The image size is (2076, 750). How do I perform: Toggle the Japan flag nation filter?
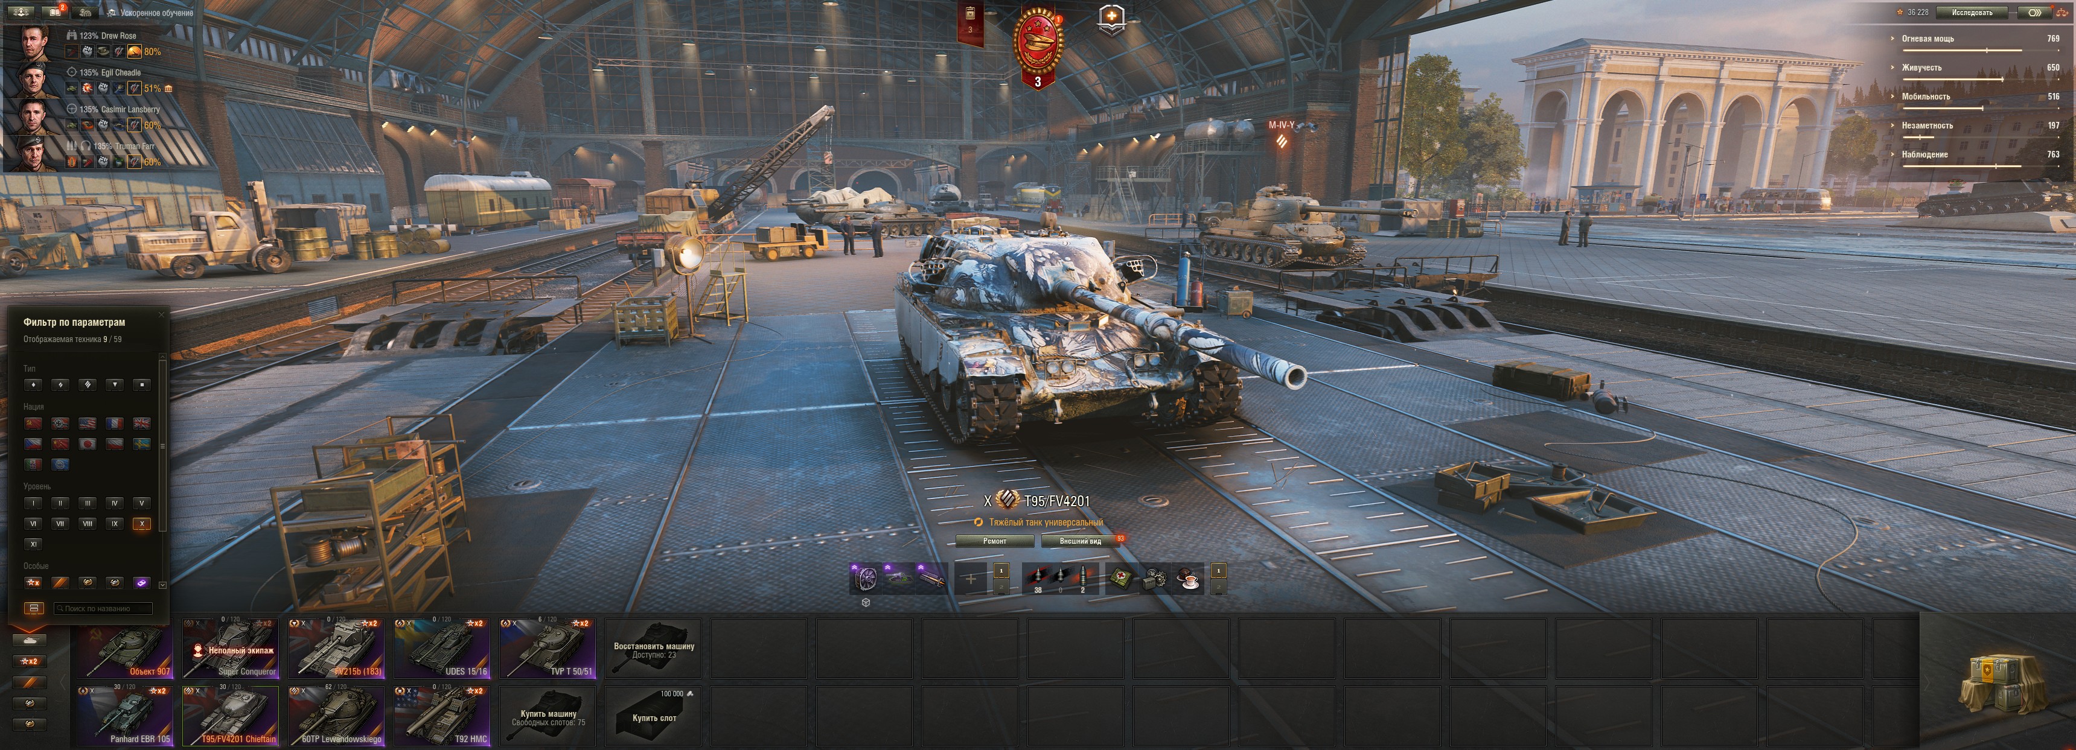coord(88,444)
